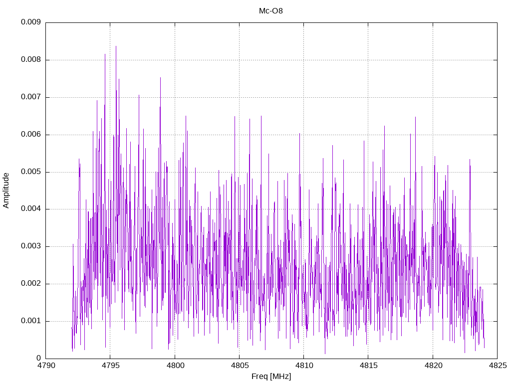
Task: Click the 0.003 y-axis tick label
Action: point(30,246)
